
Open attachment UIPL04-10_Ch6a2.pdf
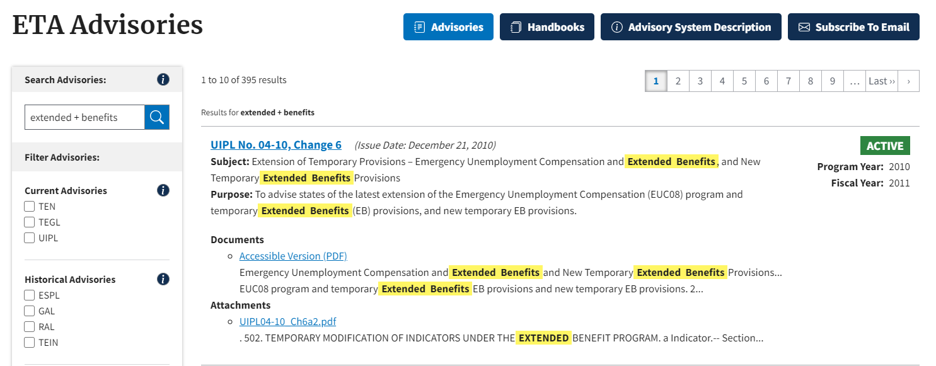287,321
